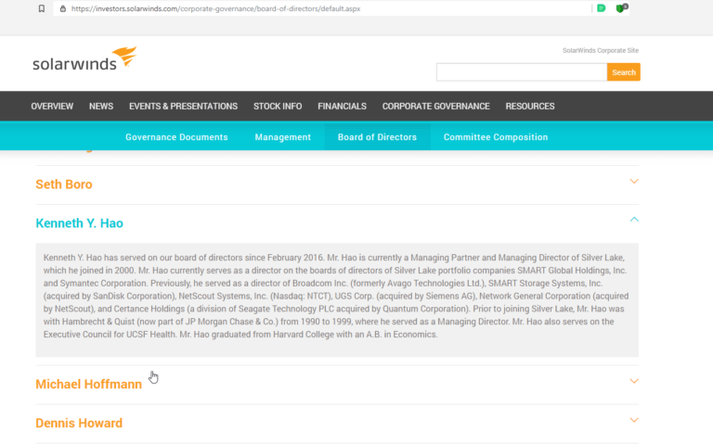
Task: Collapse Kenneth Y. Hao chevron arrow
Action: (x=634, y=220)
